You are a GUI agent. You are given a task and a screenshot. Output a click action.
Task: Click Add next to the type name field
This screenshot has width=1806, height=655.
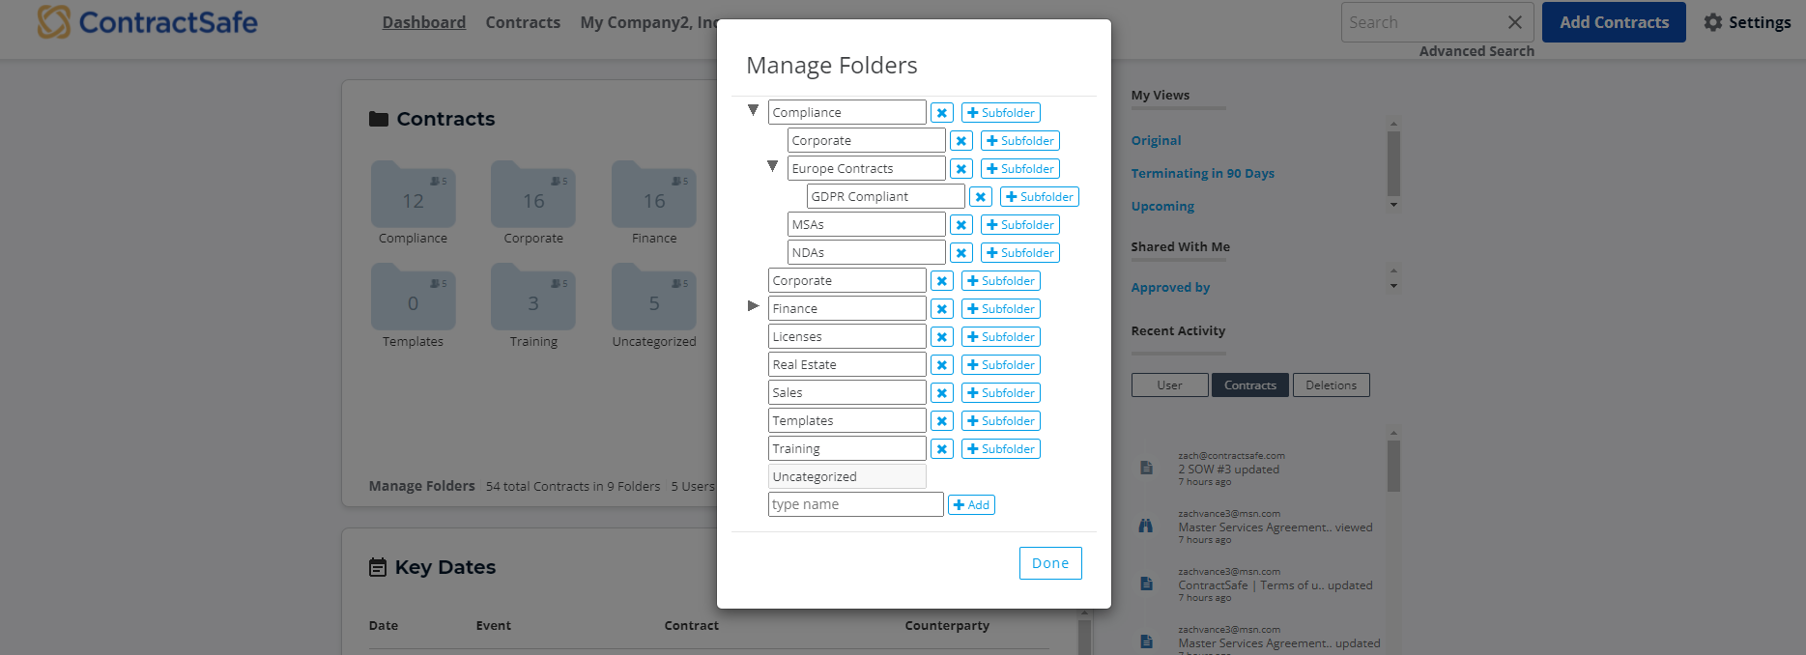click(x=972, y=505)
